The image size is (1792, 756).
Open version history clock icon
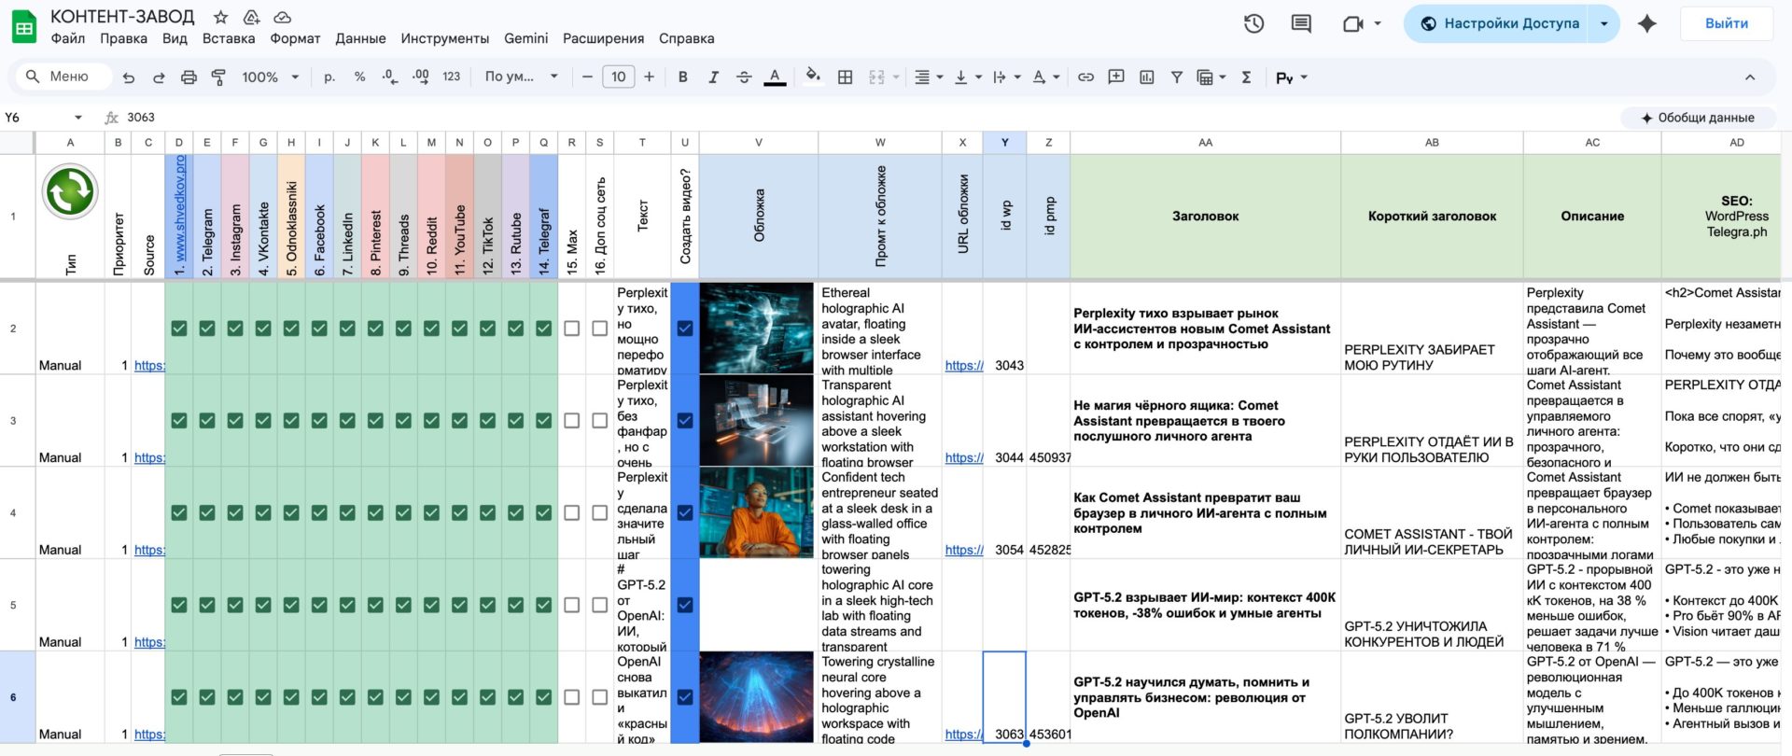[1253, 23]
